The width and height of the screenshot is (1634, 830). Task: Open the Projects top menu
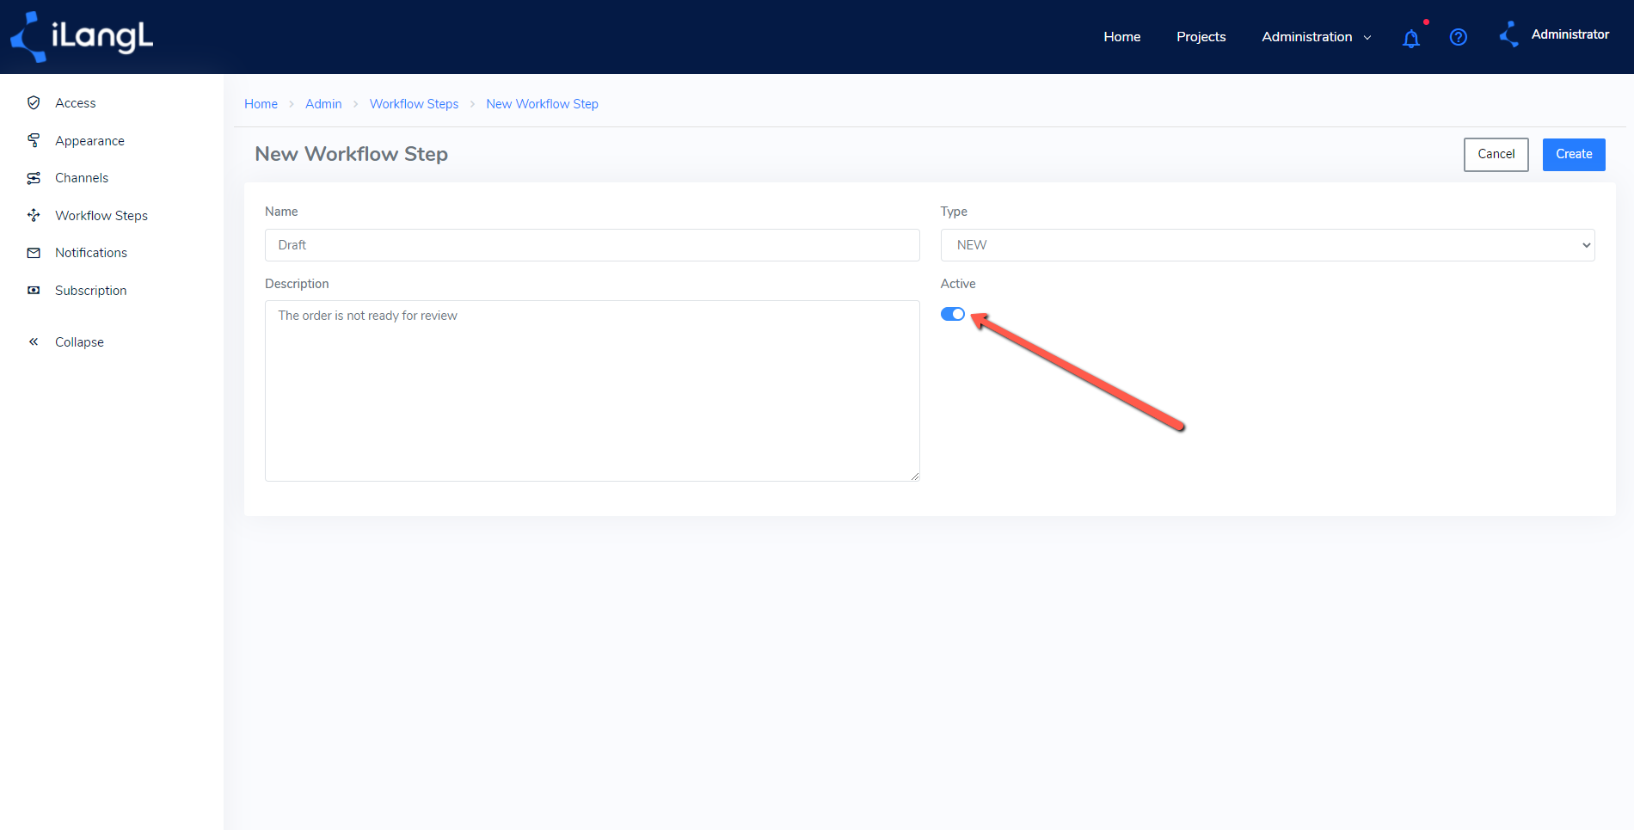click(x=1201, y=37)
